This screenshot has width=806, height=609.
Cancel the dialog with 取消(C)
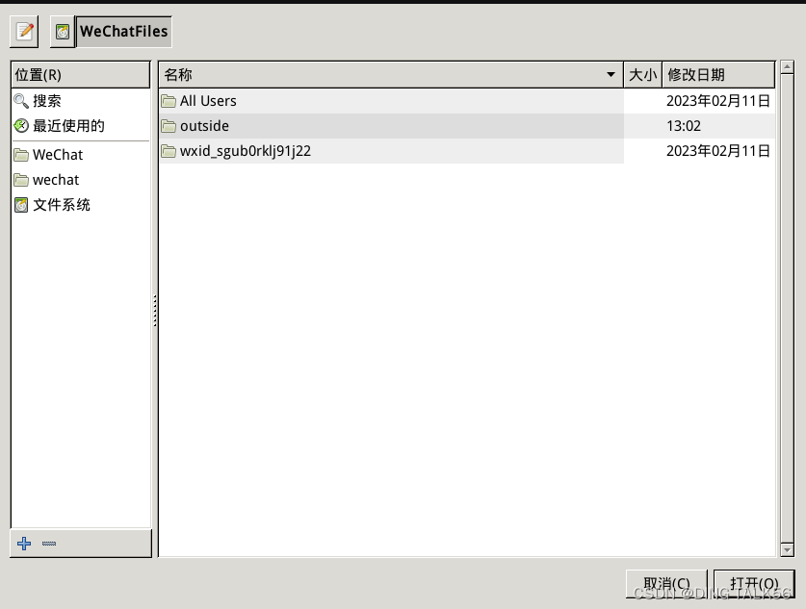click(x=666, y=584)
